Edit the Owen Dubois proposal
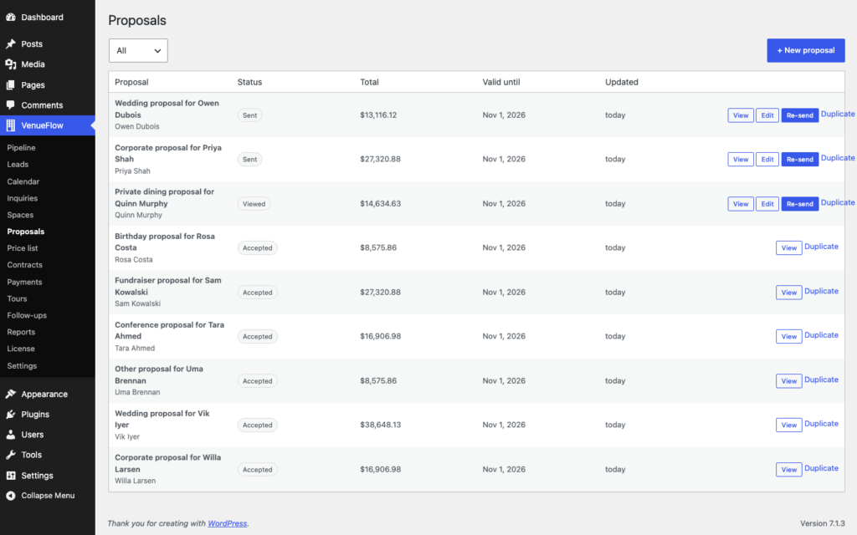The image size is (857, 535). [x=767, y=115]
